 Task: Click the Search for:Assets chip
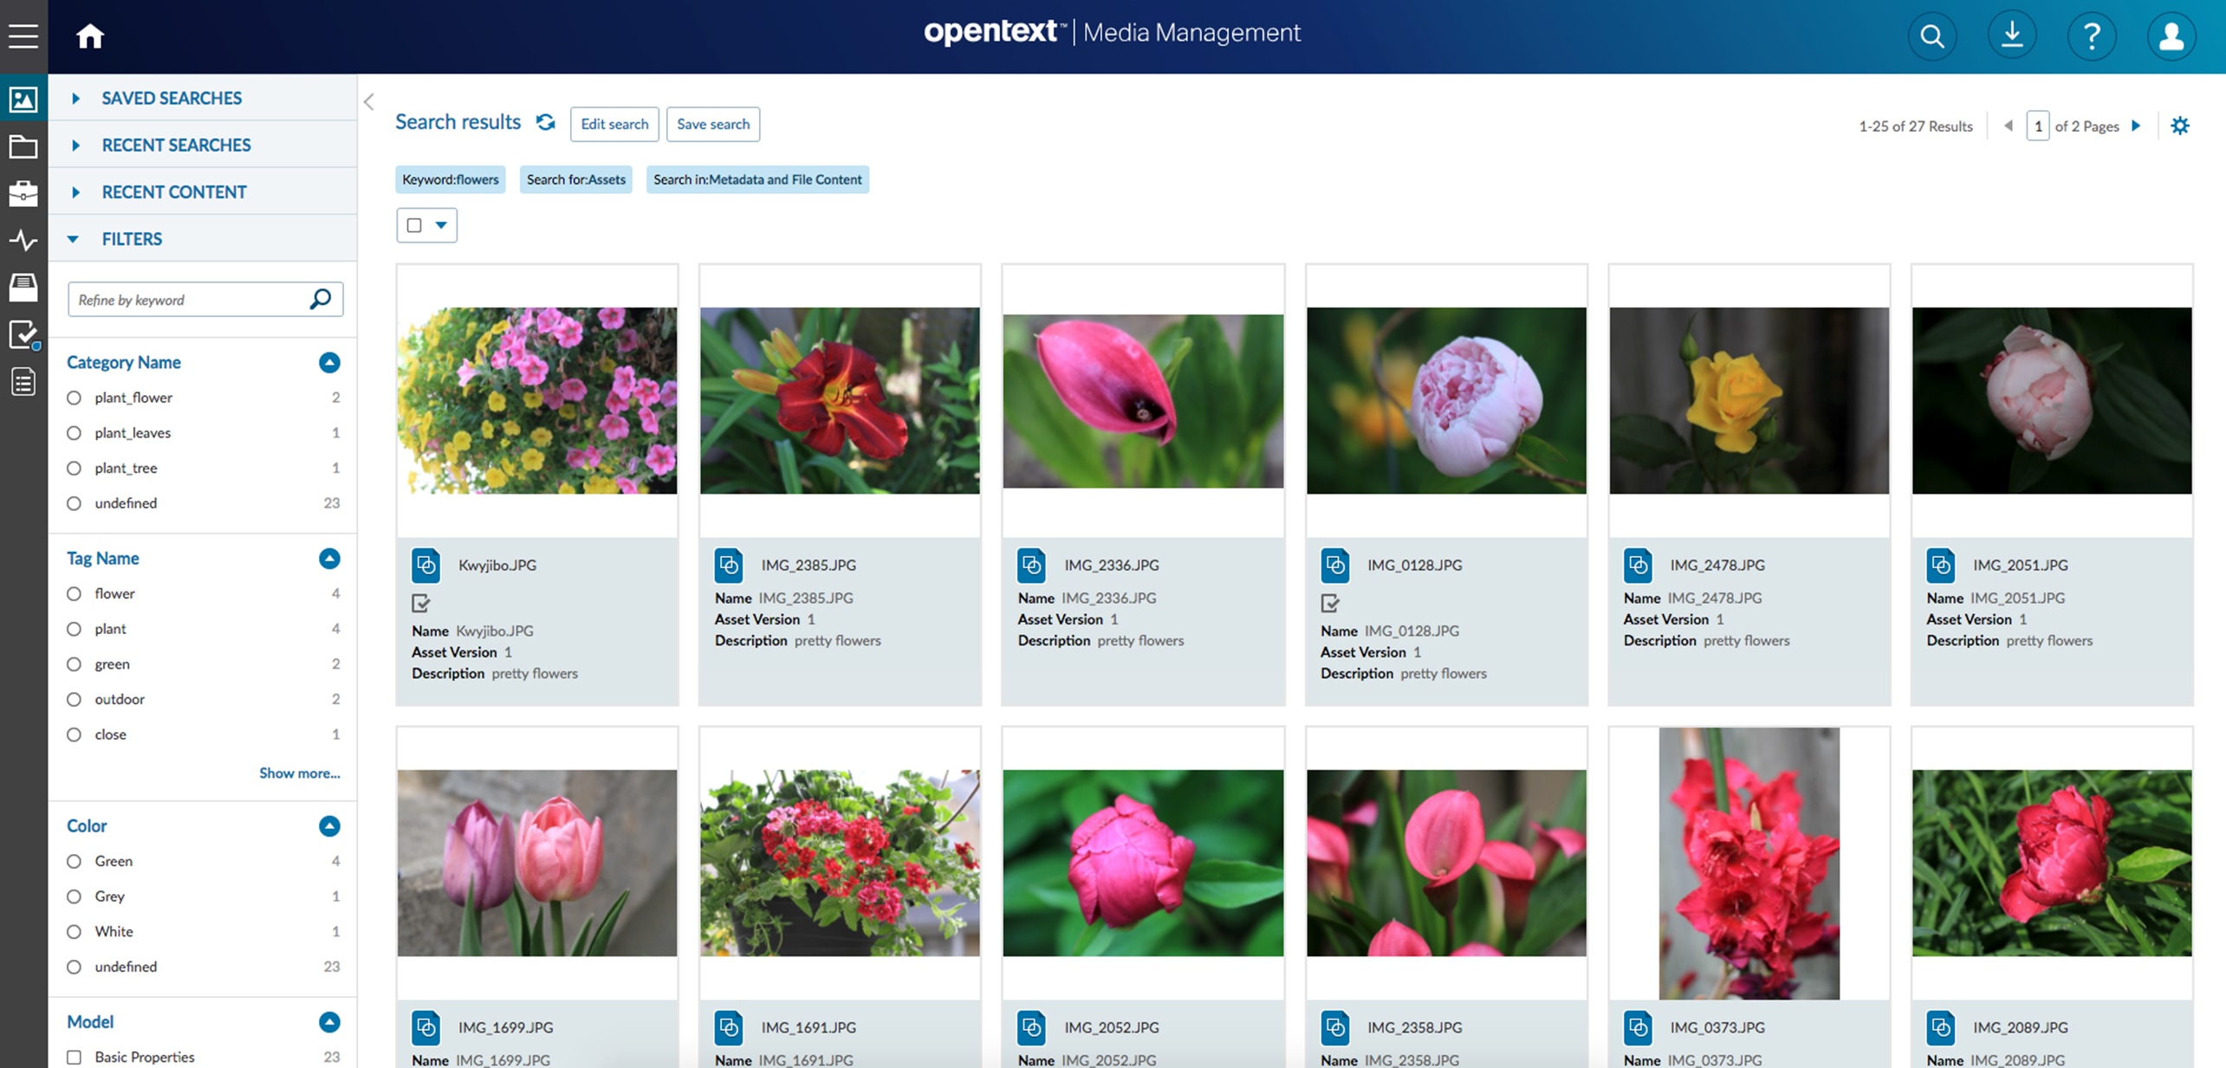click(576, 179)
